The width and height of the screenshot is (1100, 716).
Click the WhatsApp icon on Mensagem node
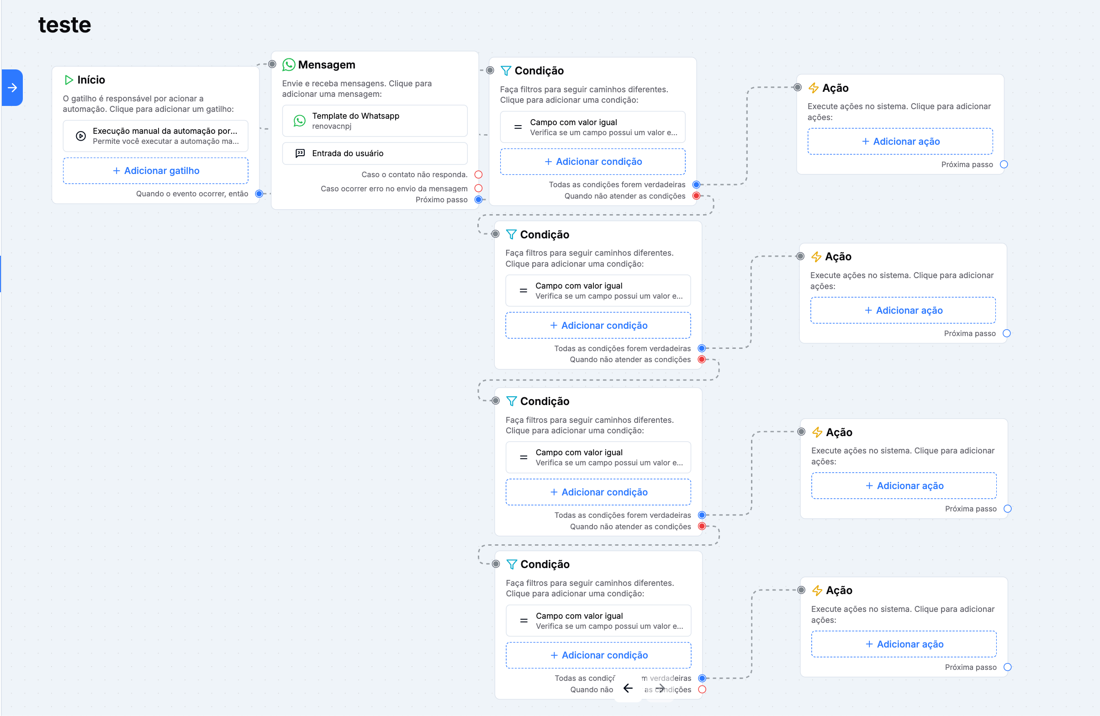point(289,65)
